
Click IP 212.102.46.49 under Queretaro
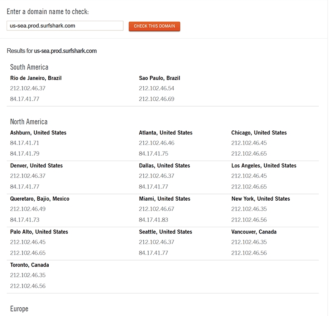[28, 209]
